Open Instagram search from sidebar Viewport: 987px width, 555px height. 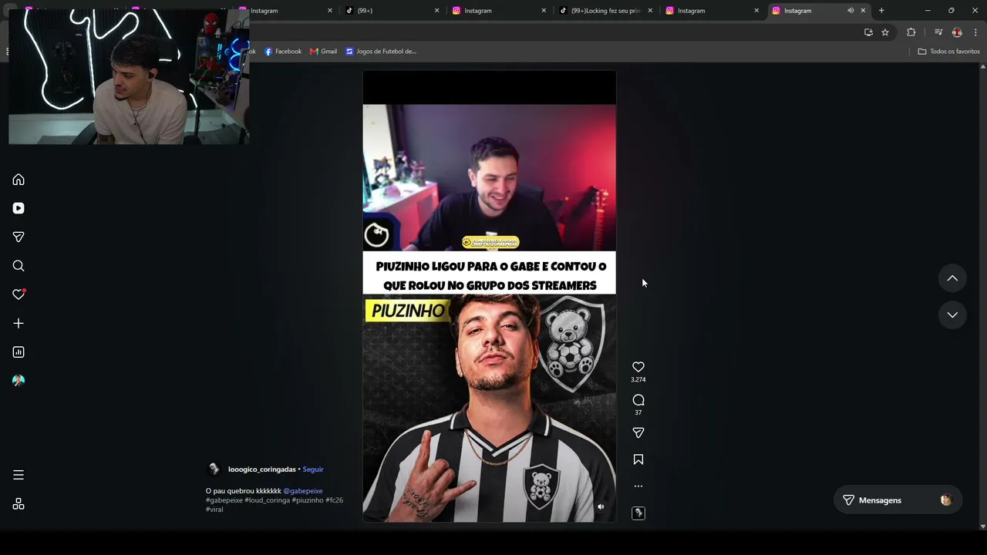pyautogui.click(x=19, y=266)
